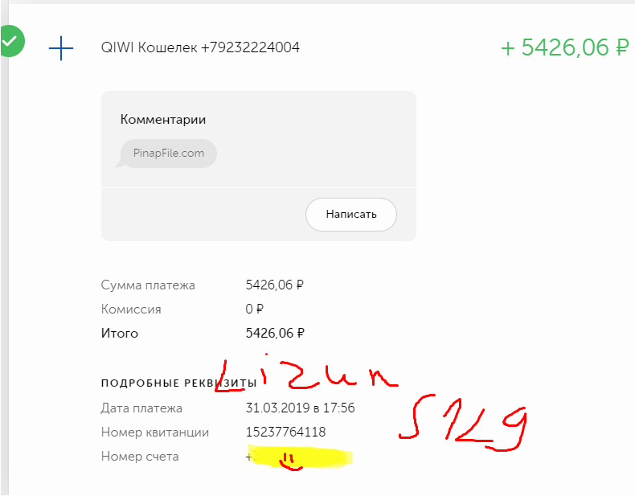Click the Итого label

click(x=120, y=334)
